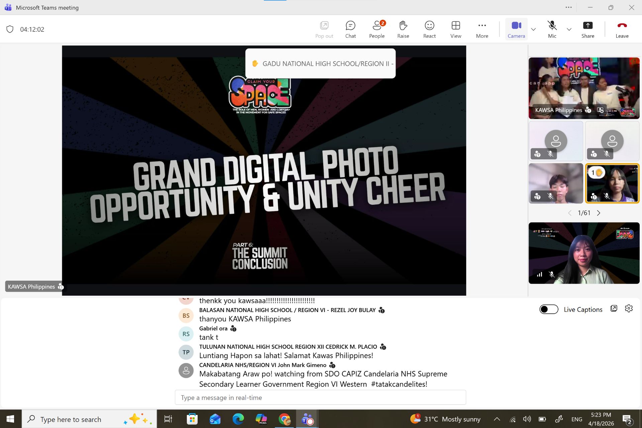642x428 pixels.
Task: Click the ENG language indicator
Action: coord(577,419)
